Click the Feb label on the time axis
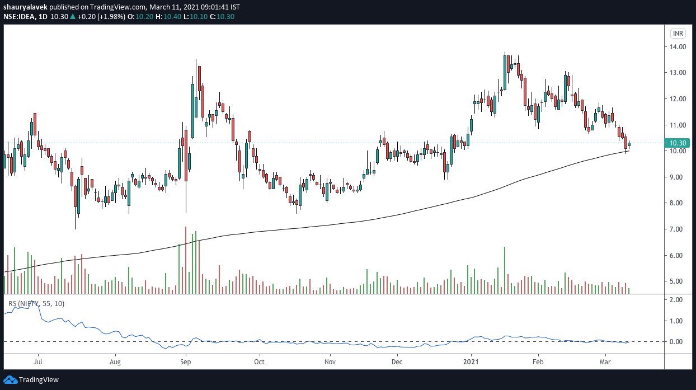The width and height of the screenshot is (696, 390). point(538,361)
